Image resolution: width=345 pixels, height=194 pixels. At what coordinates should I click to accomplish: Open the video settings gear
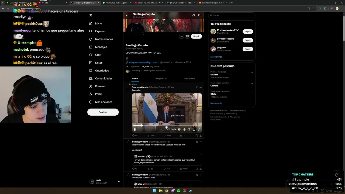(x=189, y=129)
